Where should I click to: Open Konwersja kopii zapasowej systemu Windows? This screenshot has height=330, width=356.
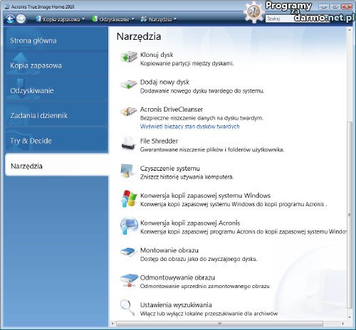click(x=205, y=196)
